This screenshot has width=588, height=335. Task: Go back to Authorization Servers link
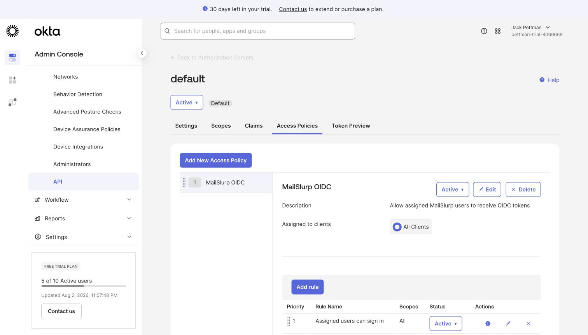pos(212,58)
